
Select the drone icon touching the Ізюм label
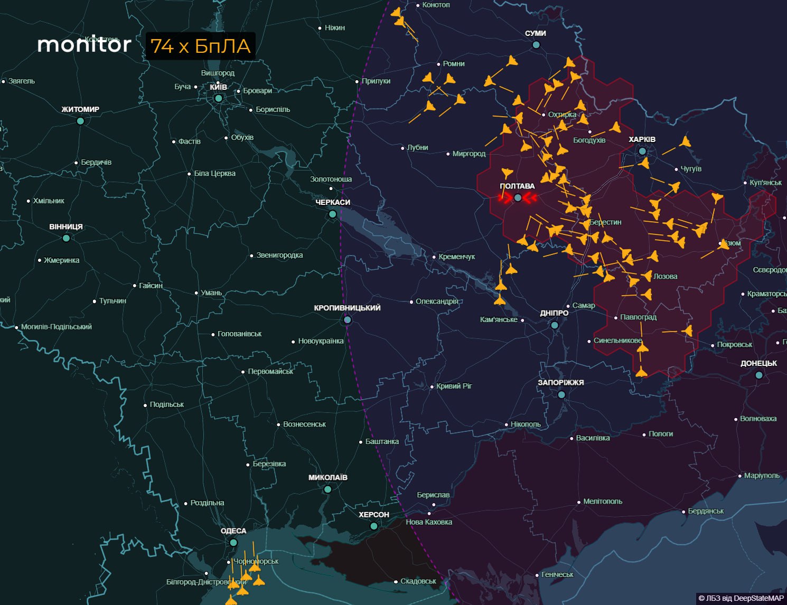[x=723, y=244]
